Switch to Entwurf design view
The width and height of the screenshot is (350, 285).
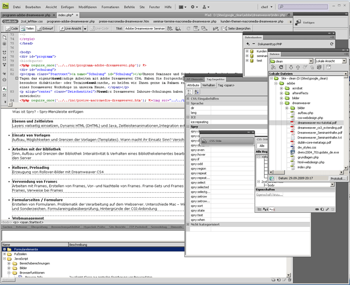click(x=45, y=29)
